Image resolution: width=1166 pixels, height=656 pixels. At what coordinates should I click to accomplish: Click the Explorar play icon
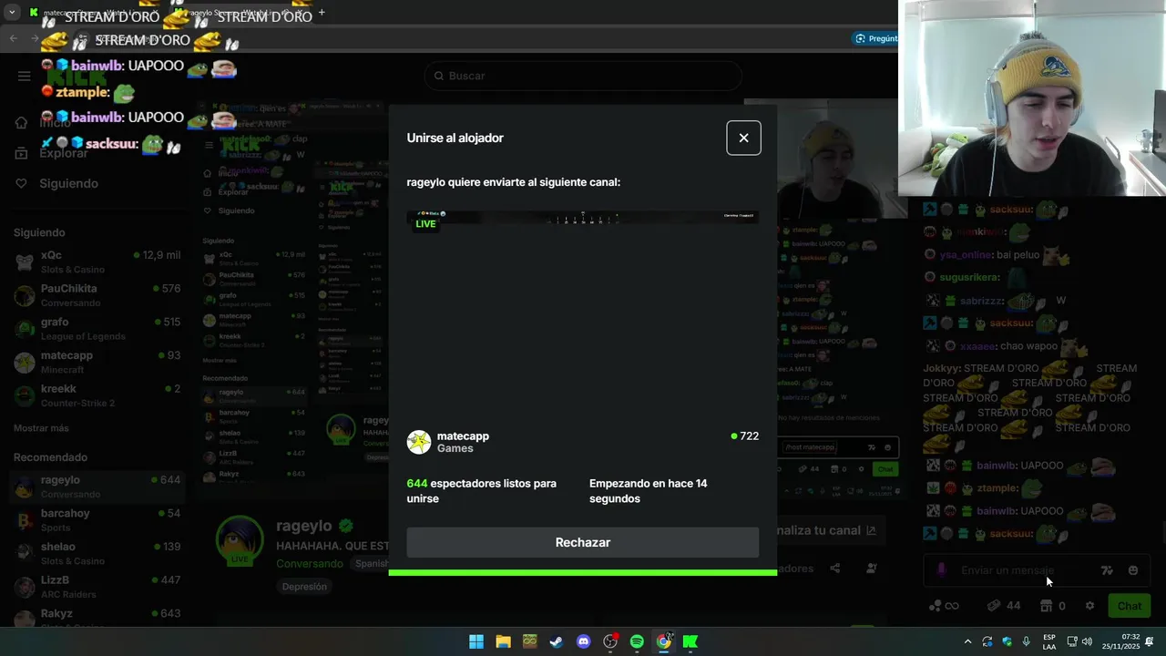click(x=21, y=153)
